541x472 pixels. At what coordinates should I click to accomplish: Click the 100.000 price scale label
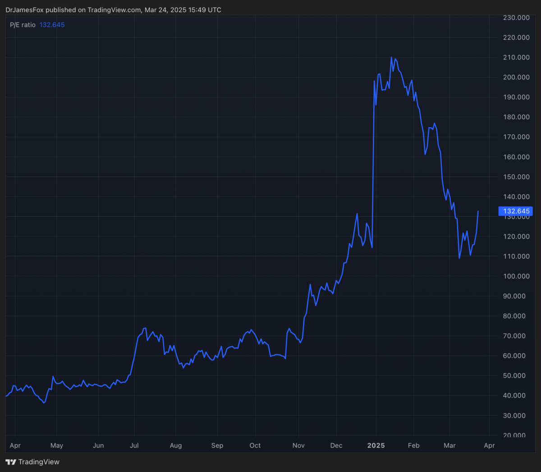516,276
